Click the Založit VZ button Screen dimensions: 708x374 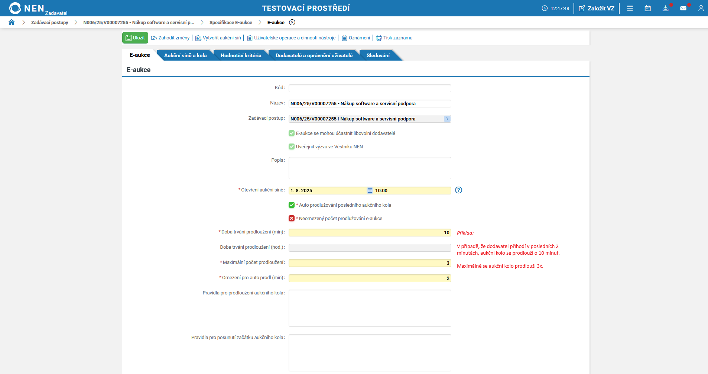pyautogui.click(x=597, y=8)
